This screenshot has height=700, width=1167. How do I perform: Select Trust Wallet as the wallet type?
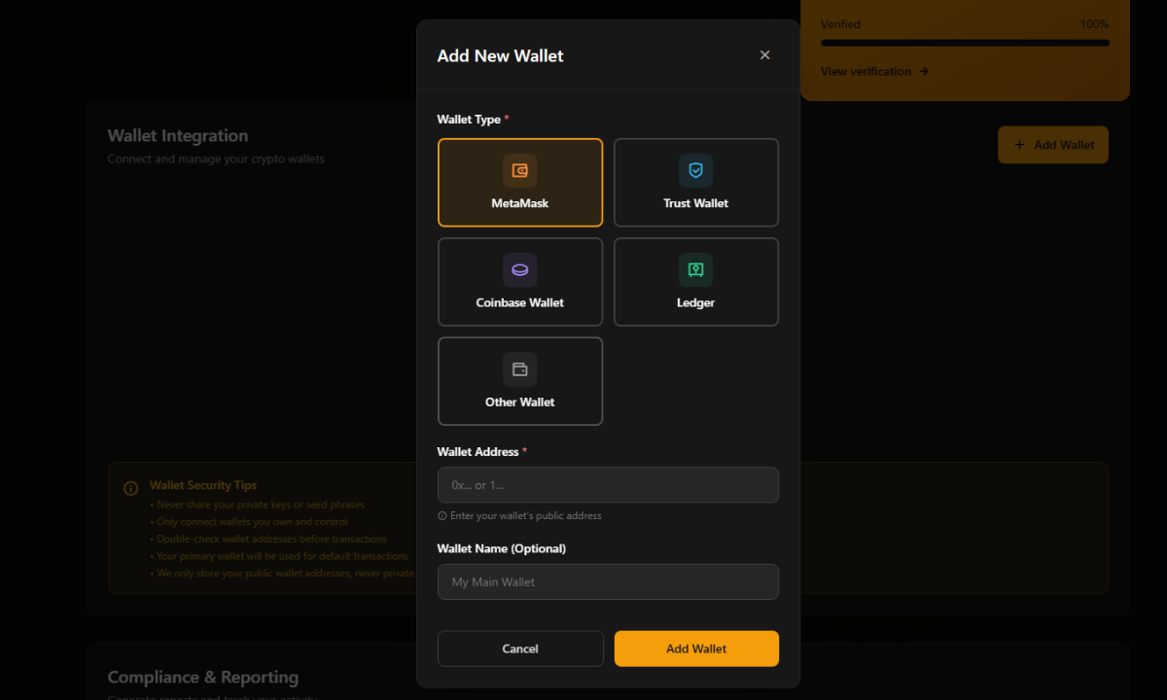click(695, 183)
